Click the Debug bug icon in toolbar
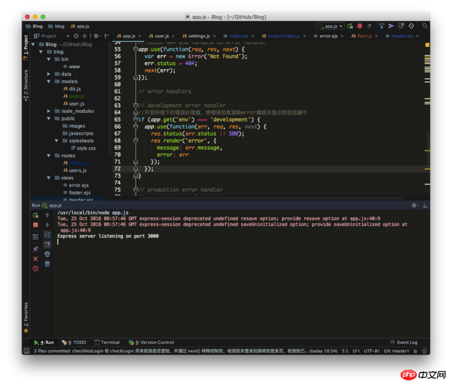 [x=360, y=26]
